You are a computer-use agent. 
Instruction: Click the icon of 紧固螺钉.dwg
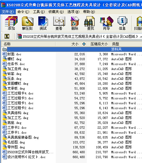click(5, 83)
